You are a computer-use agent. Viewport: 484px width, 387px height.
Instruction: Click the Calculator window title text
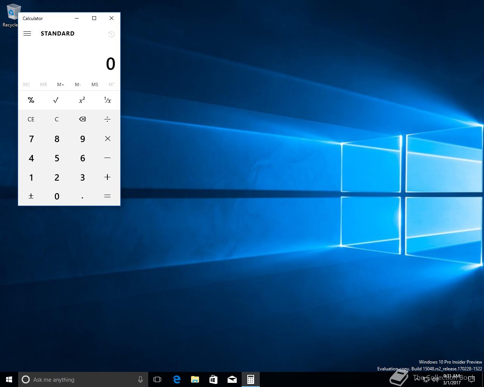(x=33, y=18)
